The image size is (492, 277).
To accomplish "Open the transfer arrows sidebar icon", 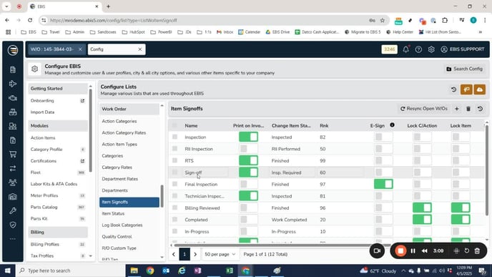I will [x=13, y=168].
